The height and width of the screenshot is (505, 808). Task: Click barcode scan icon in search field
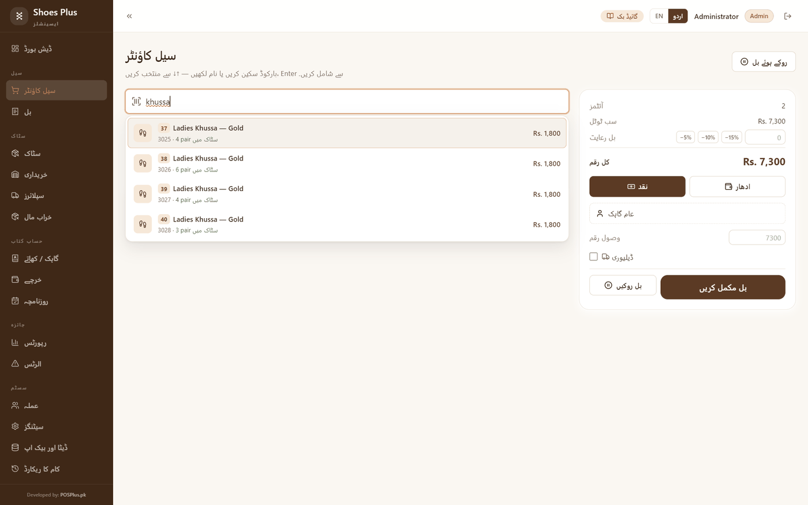tap(136, 102)
